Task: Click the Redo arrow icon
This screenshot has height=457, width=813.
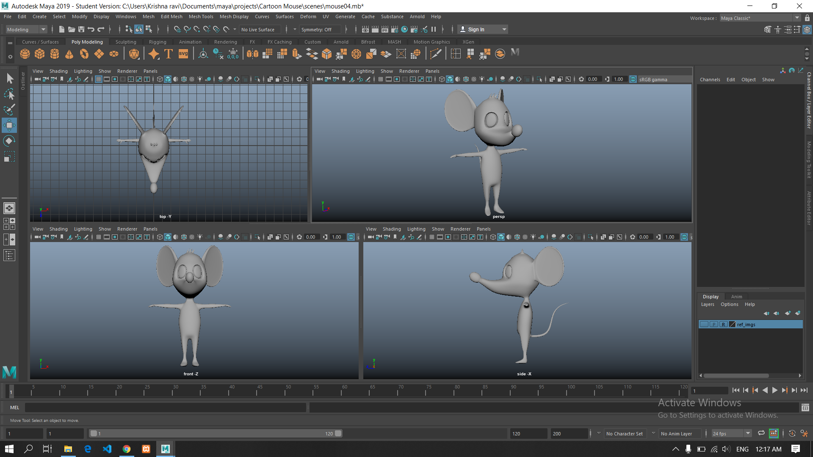Action: click(x=101, y=29)
